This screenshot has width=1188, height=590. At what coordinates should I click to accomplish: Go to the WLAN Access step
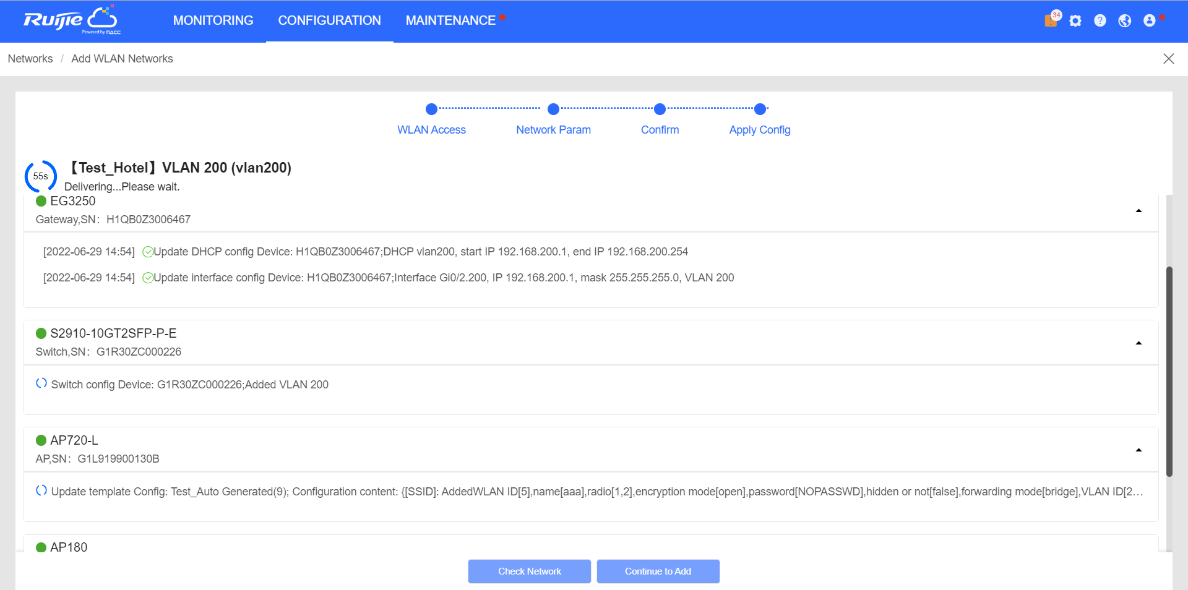pyautogui.click(x=431, y=130)
